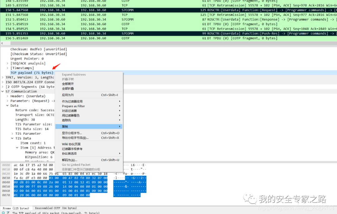Open the 追踪流 (Follow Stream) submenu

click(x=89, y=120)
